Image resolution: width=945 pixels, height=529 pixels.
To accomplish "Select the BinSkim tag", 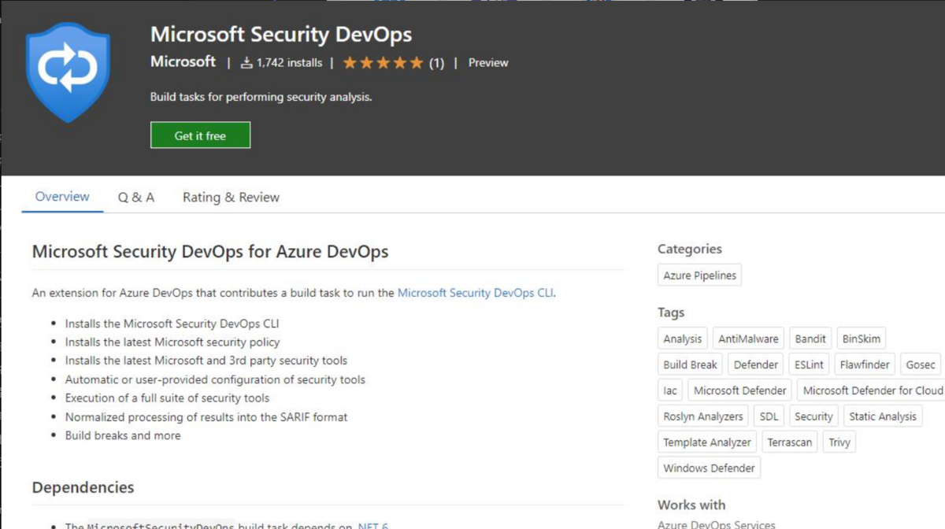I will pyautogui.click(x=862, y=338).
